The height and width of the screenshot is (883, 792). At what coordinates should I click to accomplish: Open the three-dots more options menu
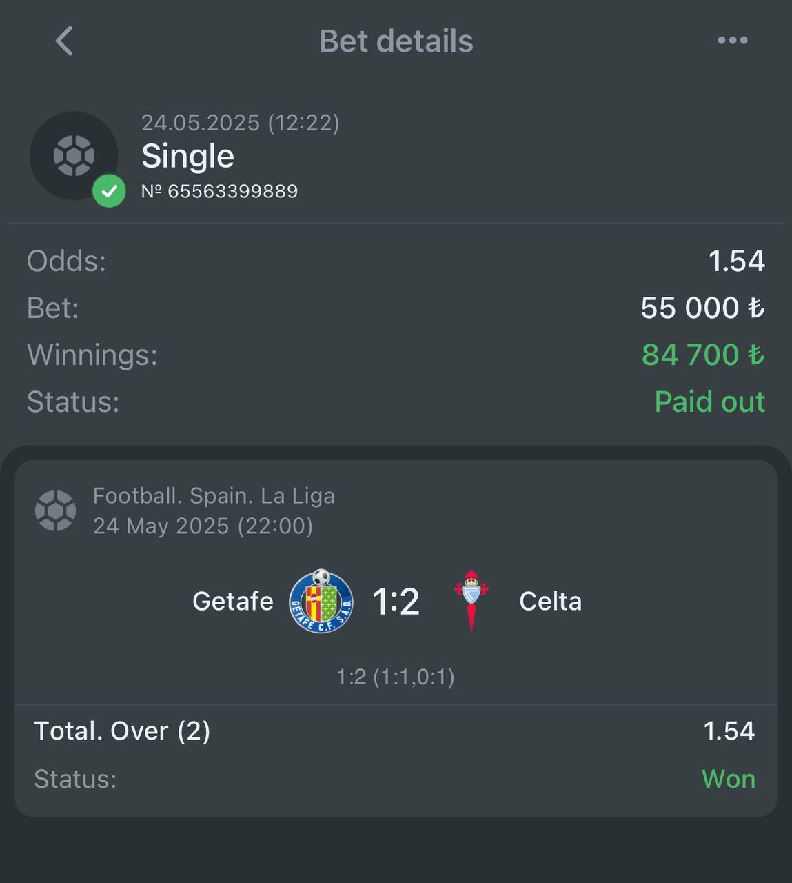[x=732, y=41]
